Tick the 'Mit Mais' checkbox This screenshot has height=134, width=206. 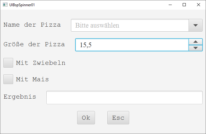(8, 79)
